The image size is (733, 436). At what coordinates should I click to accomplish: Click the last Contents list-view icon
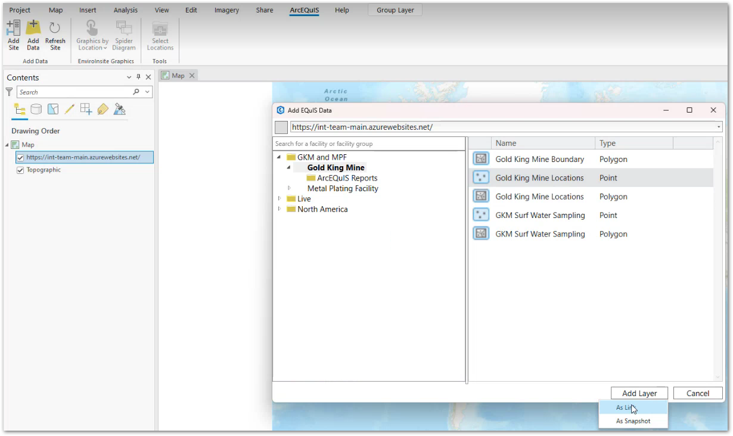(x=120, y=110)
